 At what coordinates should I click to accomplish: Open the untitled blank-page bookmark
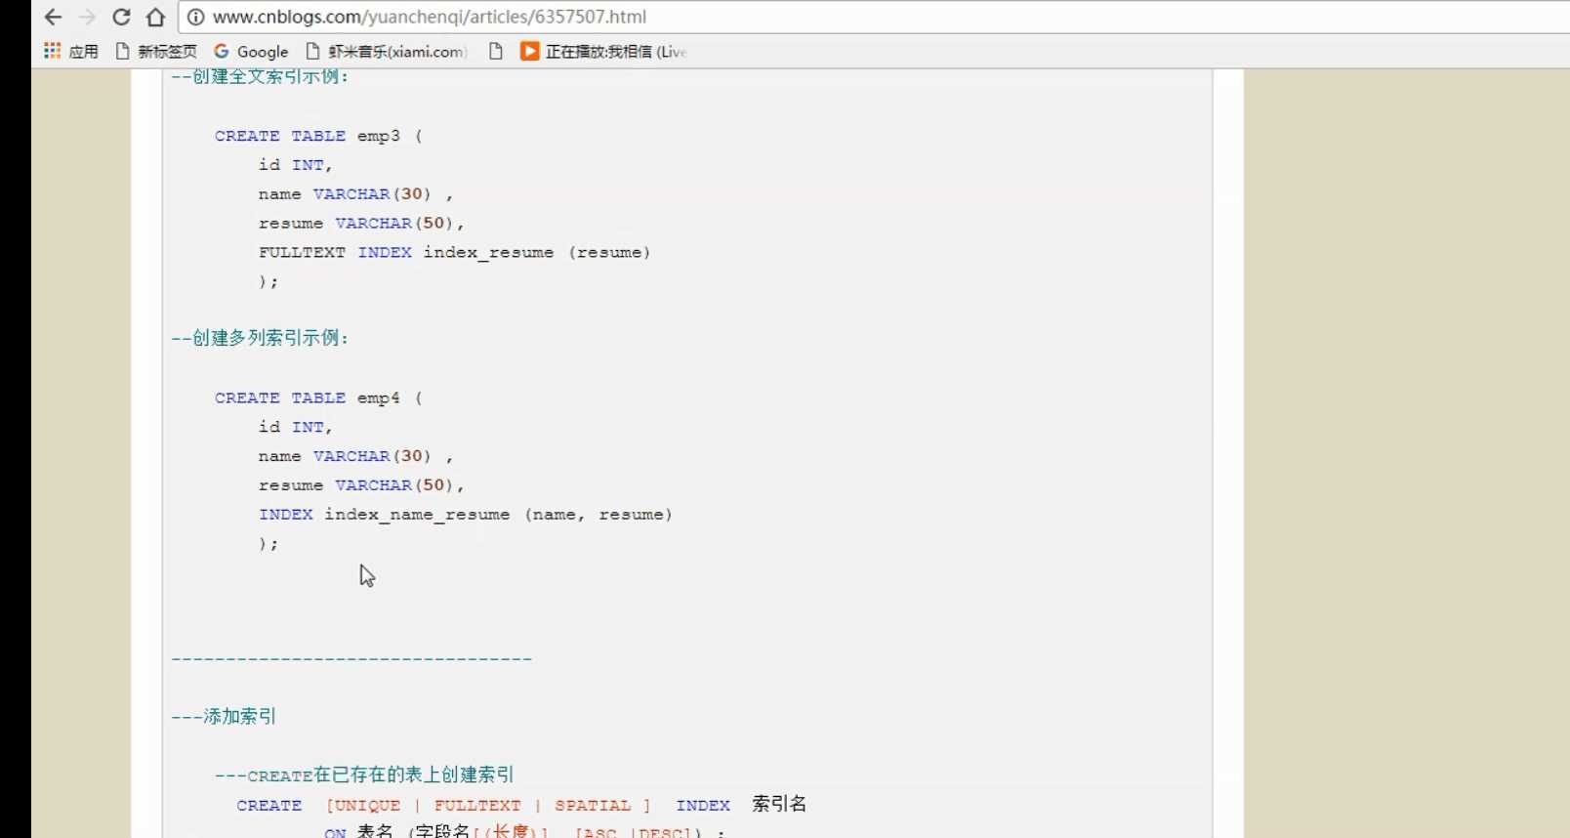496,51
